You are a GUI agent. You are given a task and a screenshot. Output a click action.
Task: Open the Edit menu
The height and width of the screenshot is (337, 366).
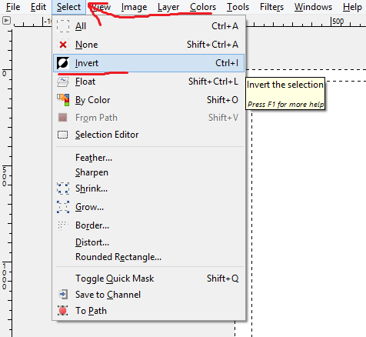[x=38, y=7]
